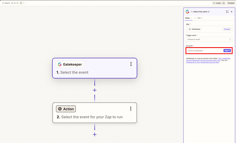
Task: Click the Action badge in step 2
Action: (66, 109)
